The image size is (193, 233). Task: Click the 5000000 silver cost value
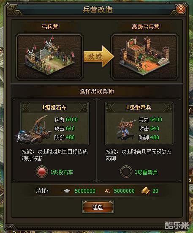coord(85,191)
